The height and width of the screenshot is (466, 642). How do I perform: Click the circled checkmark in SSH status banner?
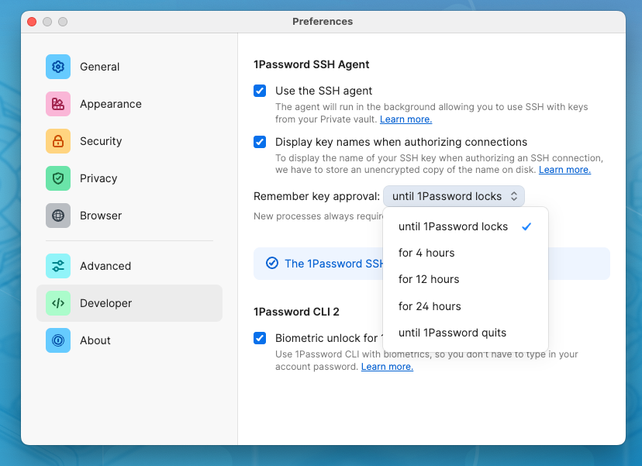272,263
